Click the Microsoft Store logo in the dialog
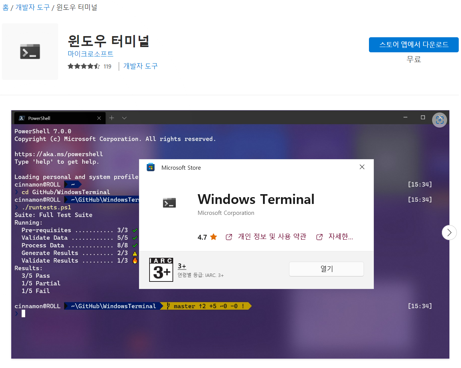Viewport: 461px width, 368px height. pyautogui.click(x=151, y=167)
